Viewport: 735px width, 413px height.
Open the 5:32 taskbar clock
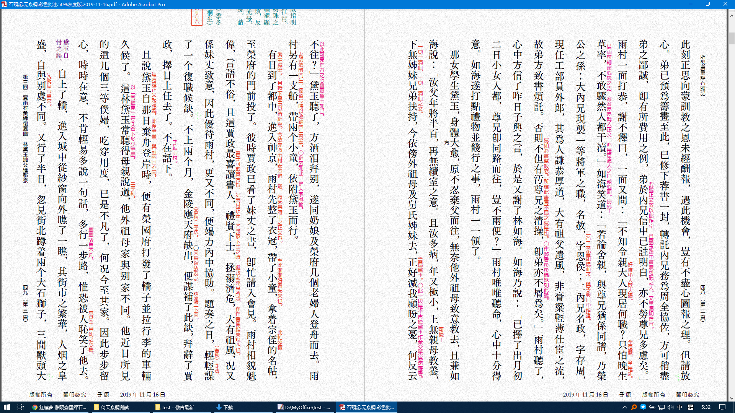706,407
